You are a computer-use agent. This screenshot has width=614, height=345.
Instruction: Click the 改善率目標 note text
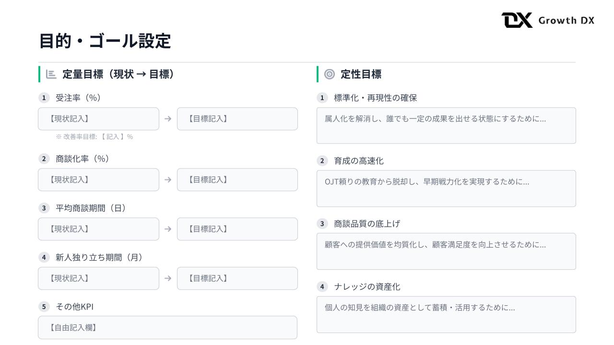94,137
